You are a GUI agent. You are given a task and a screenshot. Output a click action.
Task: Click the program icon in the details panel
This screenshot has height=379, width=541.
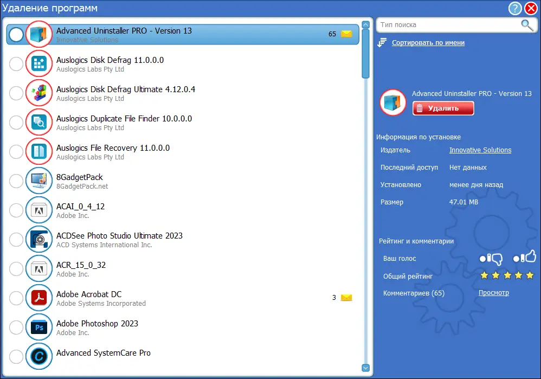[x=393, y=102]
